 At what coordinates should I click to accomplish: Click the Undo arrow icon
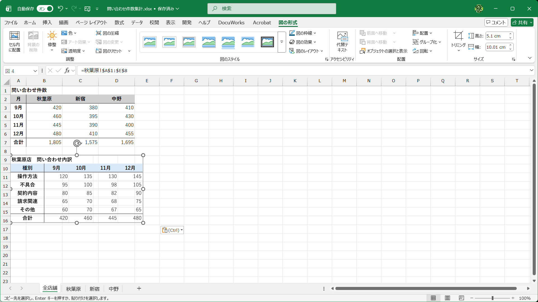pyautogui.click(x=60, y=9)
